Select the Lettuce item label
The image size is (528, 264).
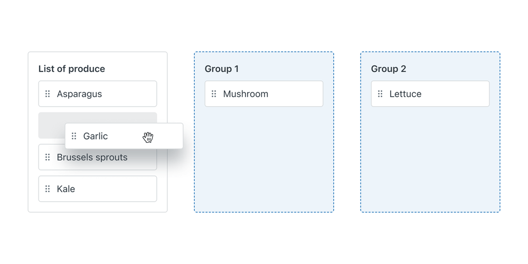[x=406, y=94]
